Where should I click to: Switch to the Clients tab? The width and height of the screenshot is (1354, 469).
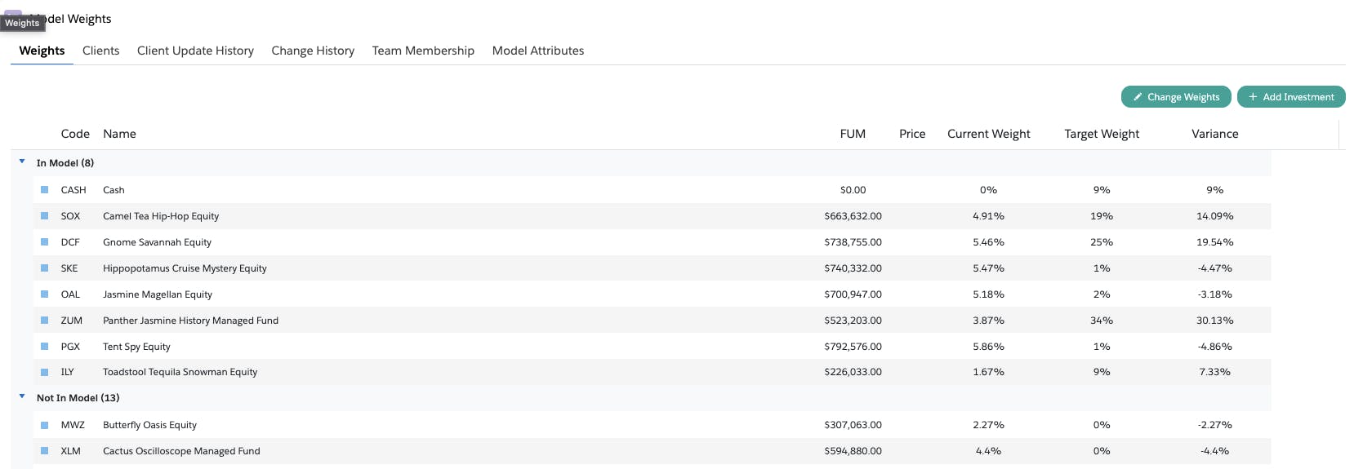coord(100,51)
